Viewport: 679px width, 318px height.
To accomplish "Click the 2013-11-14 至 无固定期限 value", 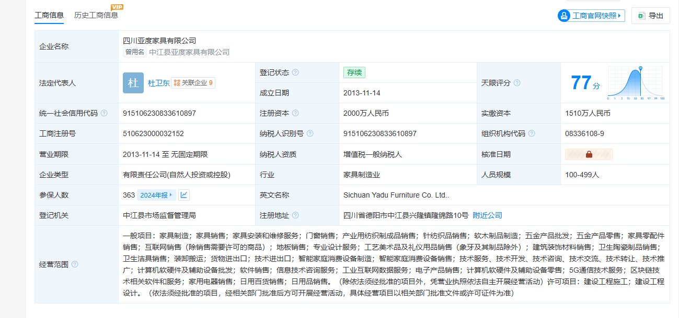I will (x=165, y=154).
